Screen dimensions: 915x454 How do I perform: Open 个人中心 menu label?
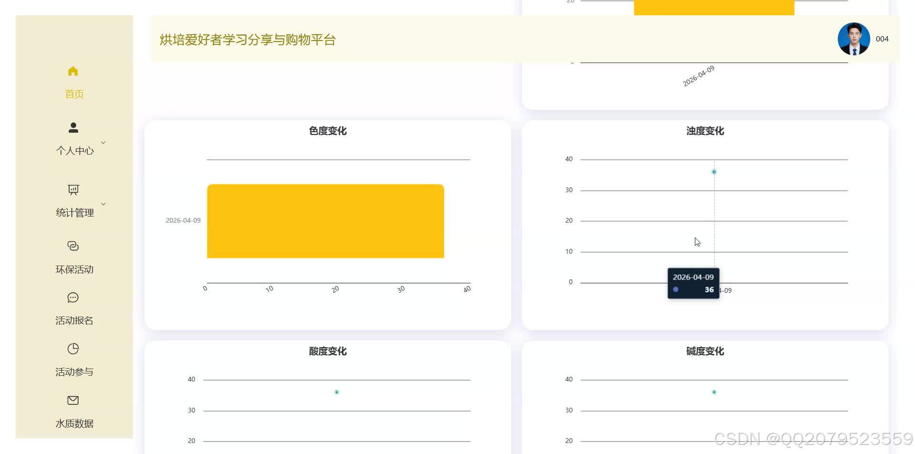(75, 151)
